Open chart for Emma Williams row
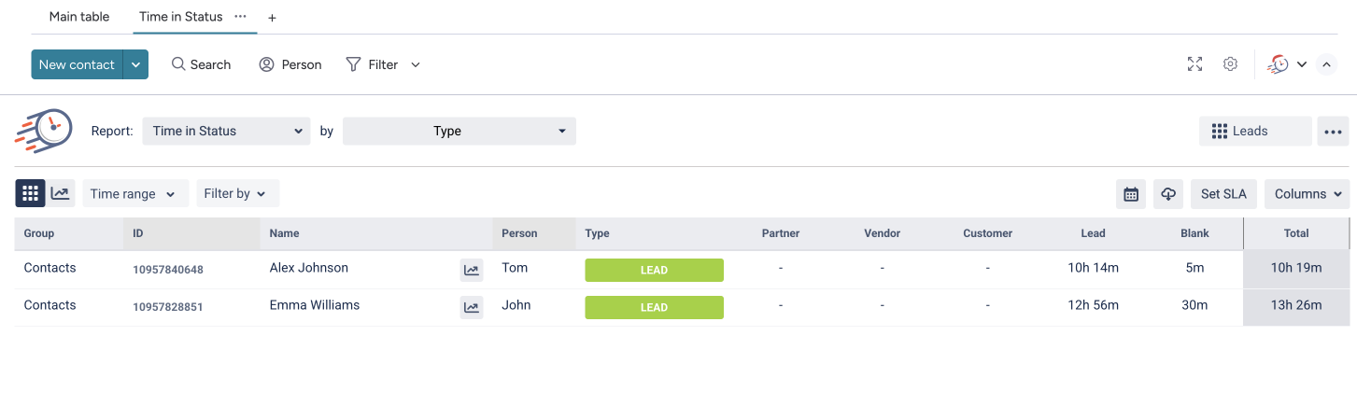The height and width of the screenshot is (406, 1357). (472, 308)
